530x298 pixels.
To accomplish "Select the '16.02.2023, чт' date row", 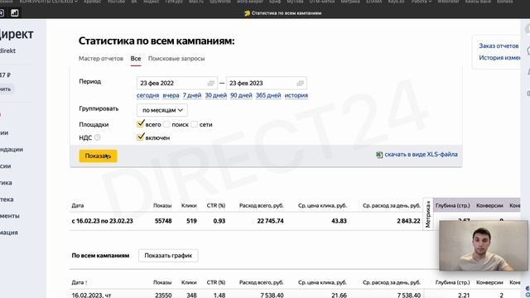I will click(x=91, y=295).
